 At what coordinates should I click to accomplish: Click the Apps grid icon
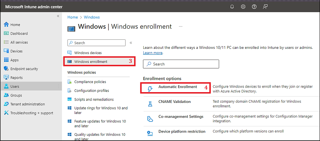[7, 60]
